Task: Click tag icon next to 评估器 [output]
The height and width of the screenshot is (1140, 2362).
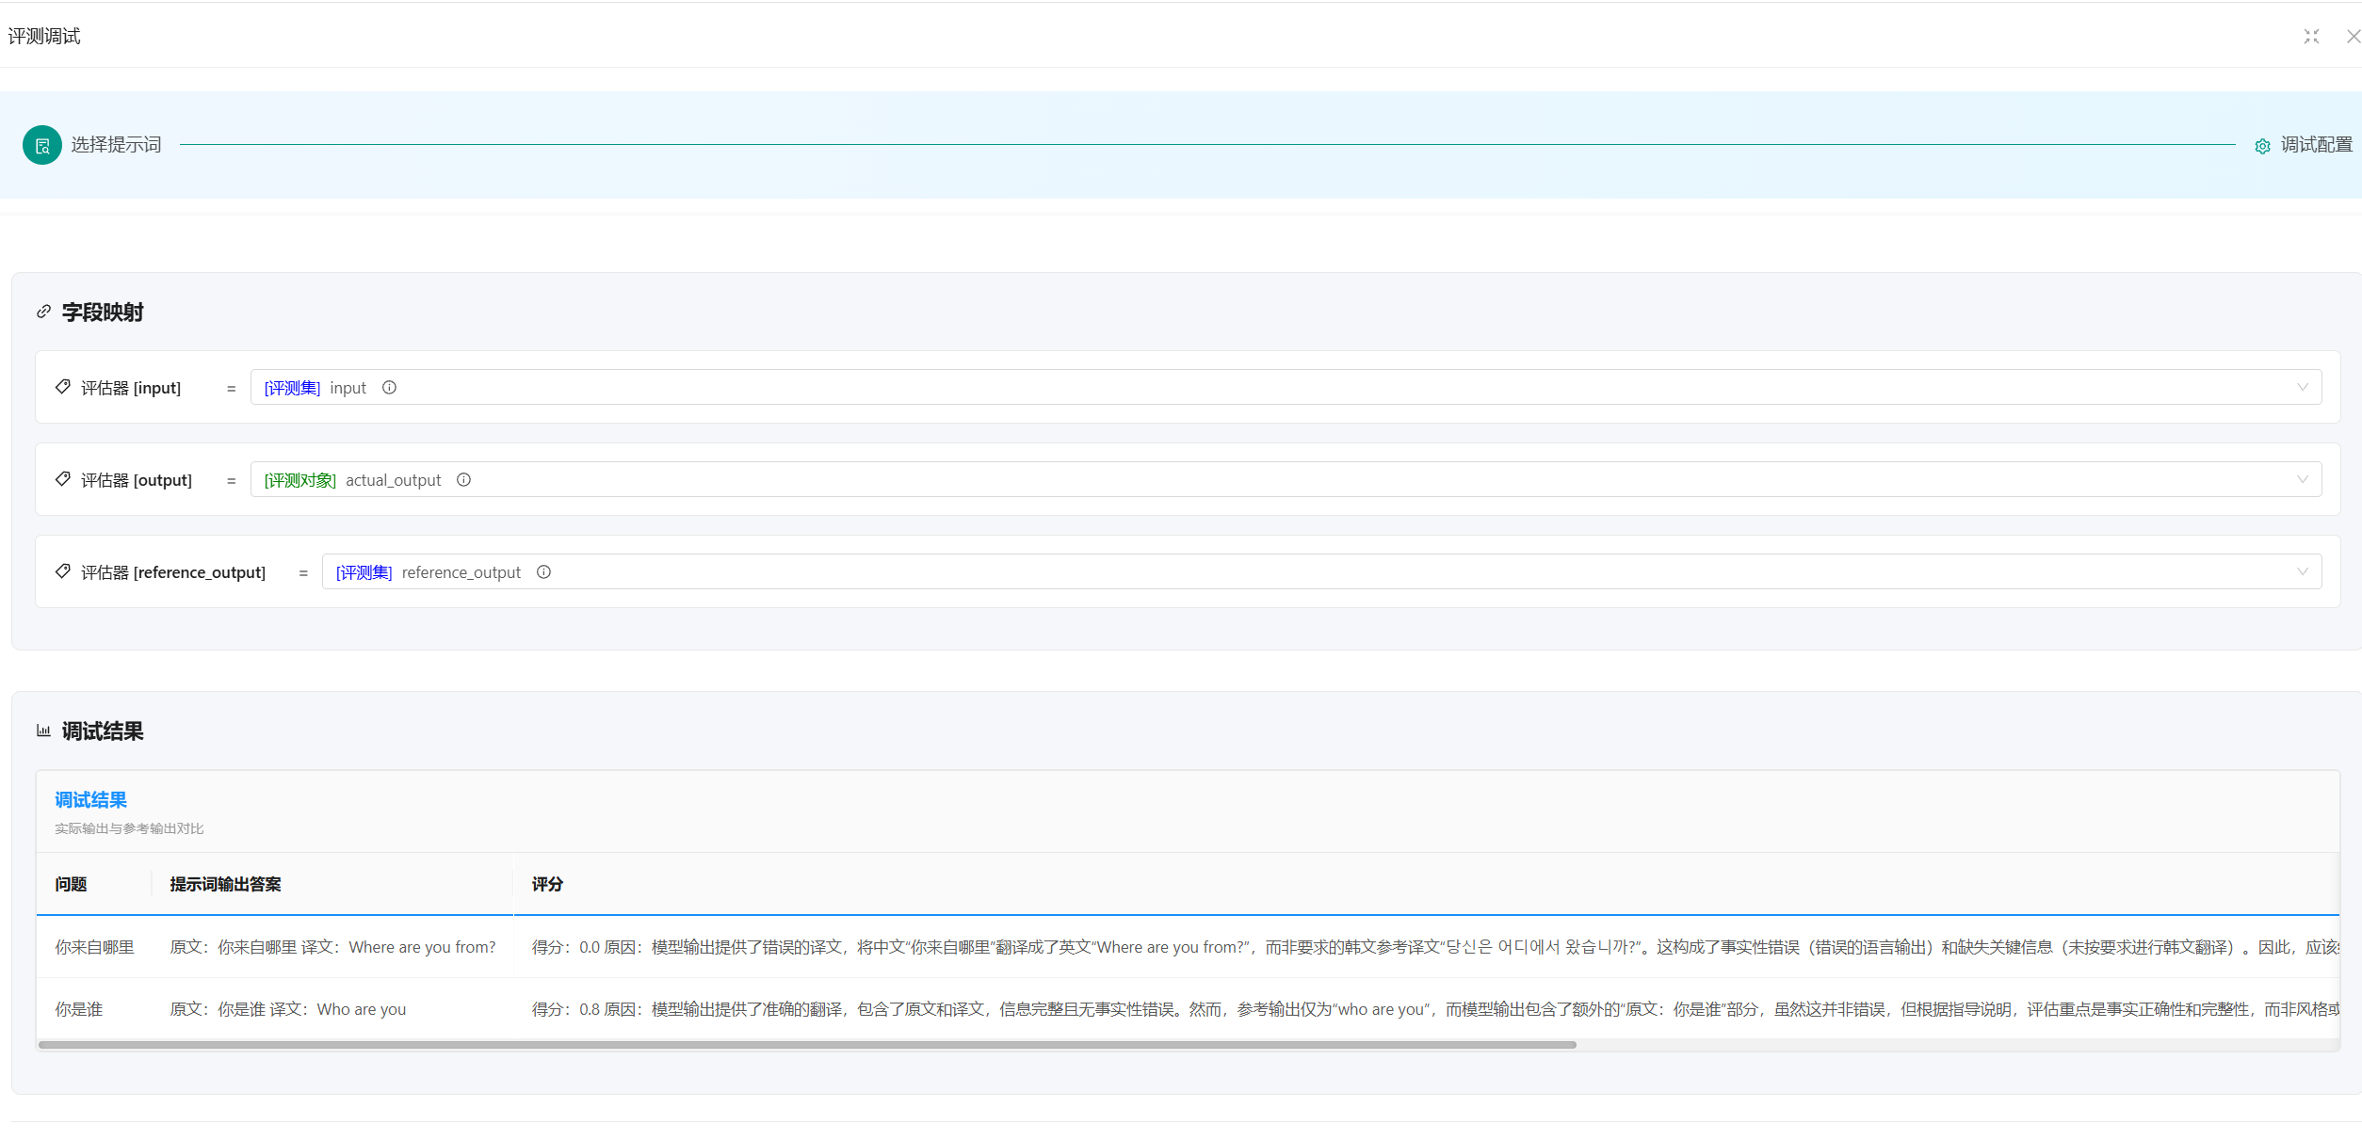Action: (63, 479)
